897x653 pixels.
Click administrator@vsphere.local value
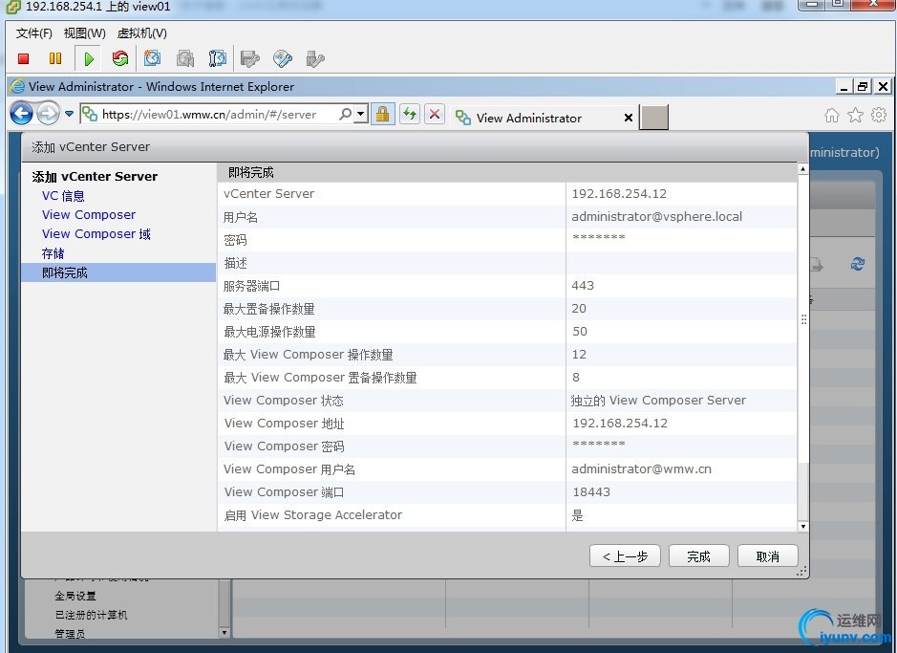(656, 216)
